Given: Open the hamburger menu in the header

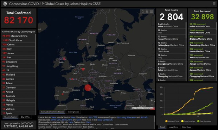Looking at the screenshot, I should pyautogui.click(x=214, y=4).
